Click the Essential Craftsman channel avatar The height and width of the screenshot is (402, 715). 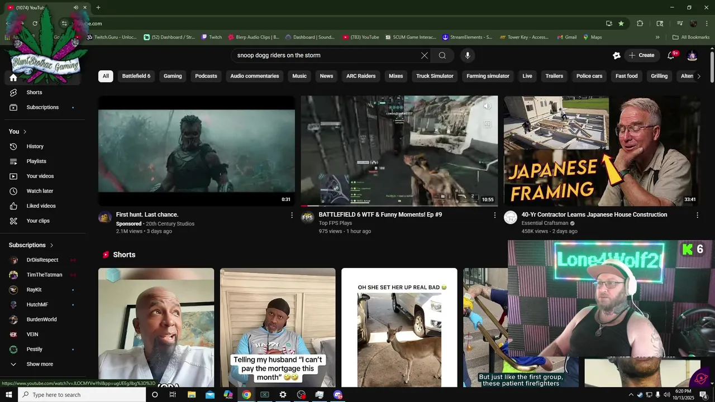(511, 218)
